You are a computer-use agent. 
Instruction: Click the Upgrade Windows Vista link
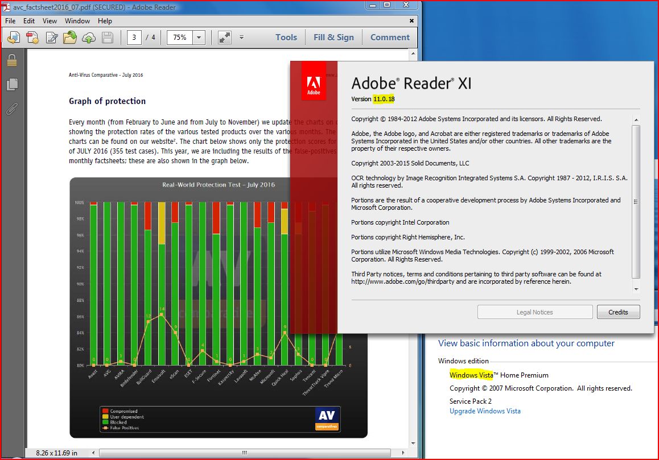pos(485,411)
